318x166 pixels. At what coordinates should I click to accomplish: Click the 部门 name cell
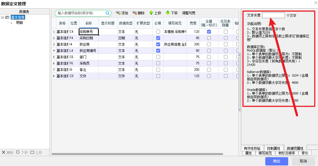(89, 57)
